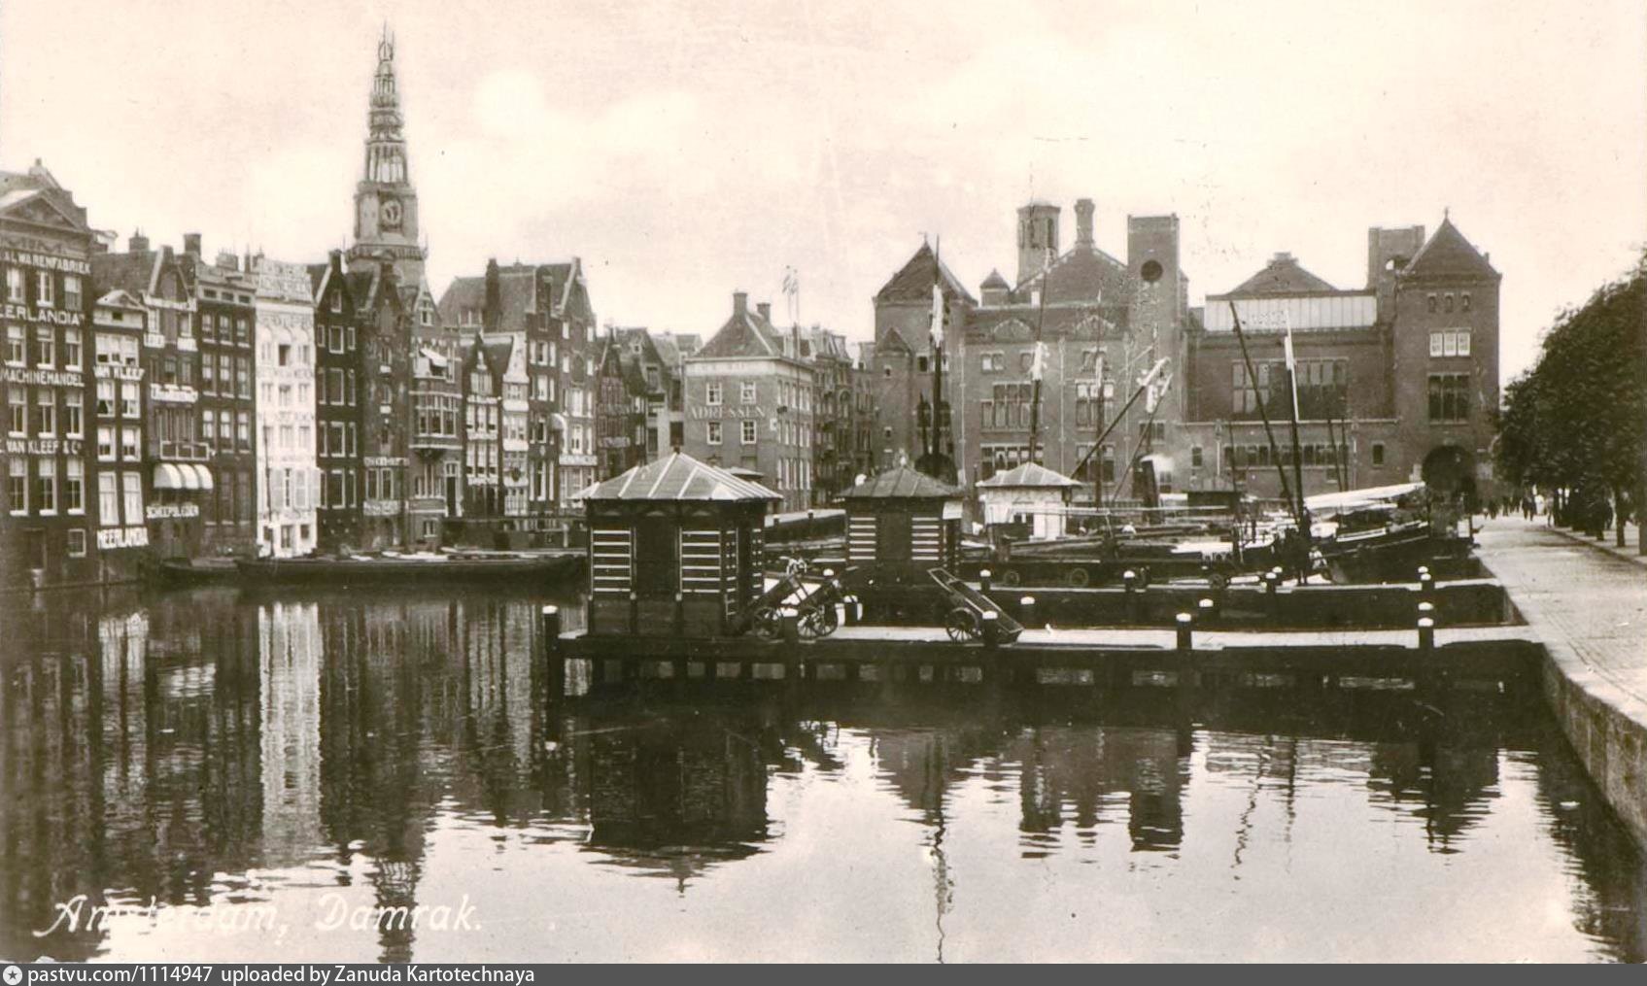Click the striped awnings on canal house
Image resolution: width=1647 pixels, height=986 pixels.
coord(183,476)
